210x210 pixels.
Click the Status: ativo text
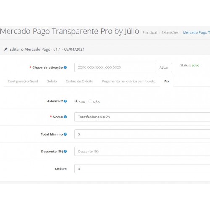tap(190, 66)
